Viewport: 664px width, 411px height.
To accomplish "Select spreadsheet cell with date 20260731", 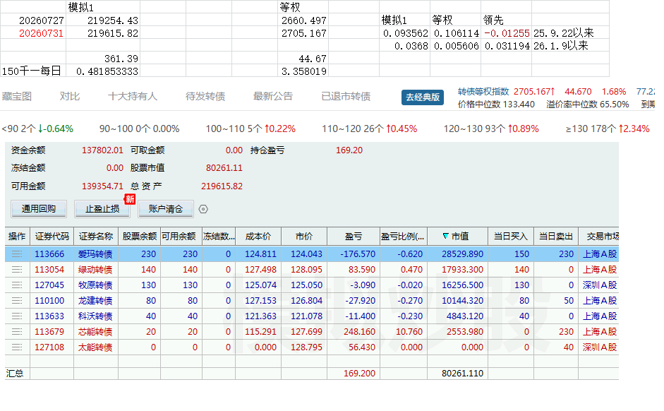I will (33, 33).
